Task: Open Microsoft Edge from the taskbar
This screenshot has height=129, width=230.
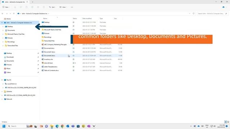Action: click(x=57, y=126)
